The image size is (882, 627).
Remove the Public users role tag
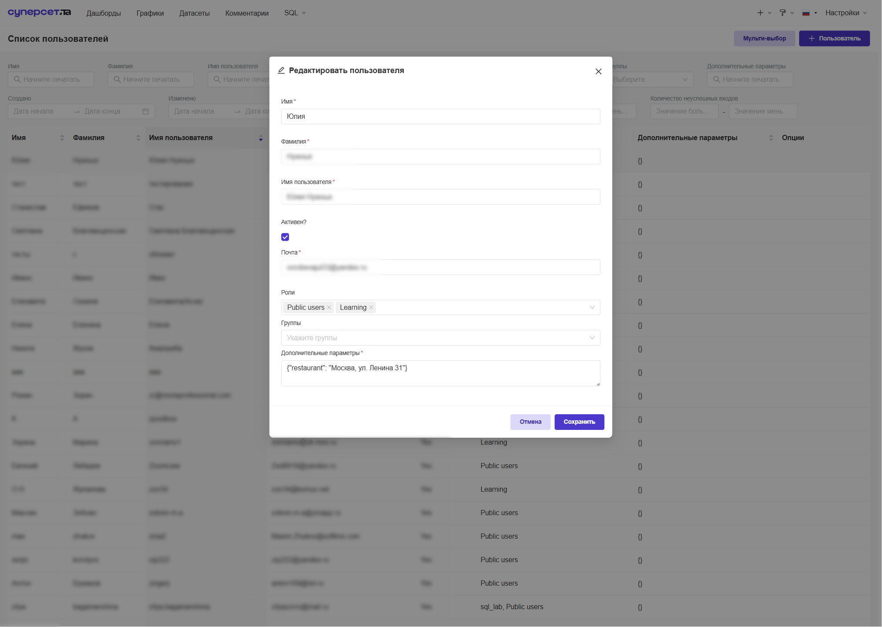point(329,308)
